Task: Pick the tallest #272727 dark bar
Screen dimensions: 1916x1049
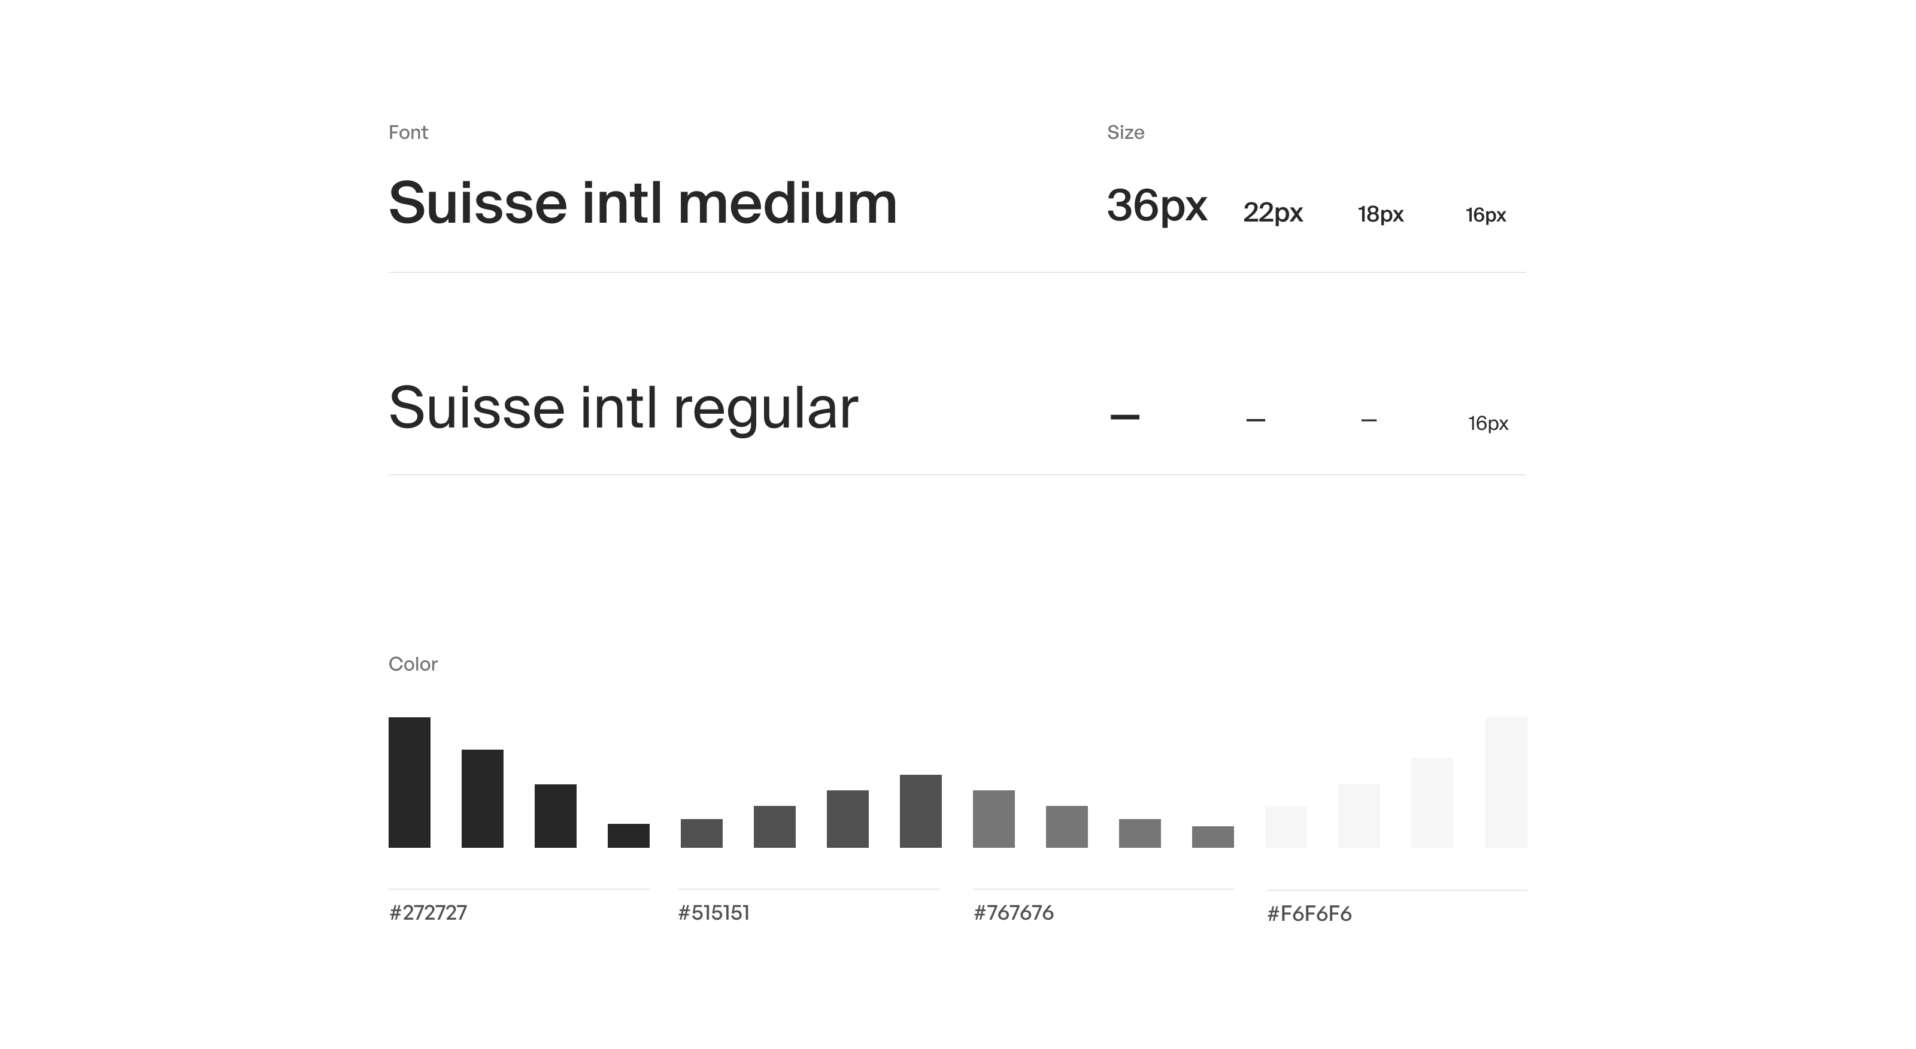Action: (x=409, y=782)
